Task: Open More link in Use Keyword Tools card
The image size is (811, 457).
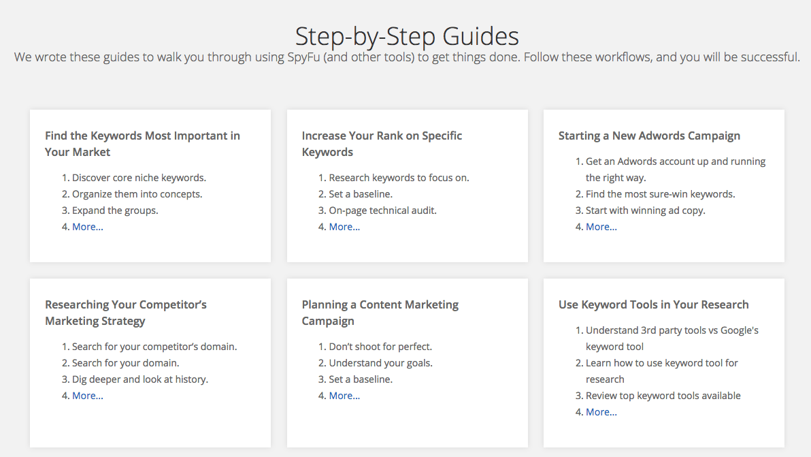Action: [601, 412]
